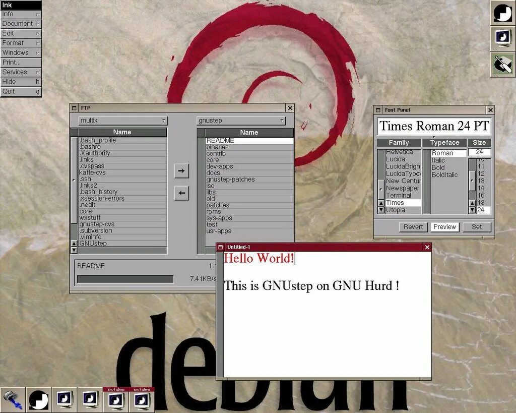Image resolution: width=516 pixels, height=413 pixels.
Task: Open the Info submenu
Action: [x=21, y=14]
